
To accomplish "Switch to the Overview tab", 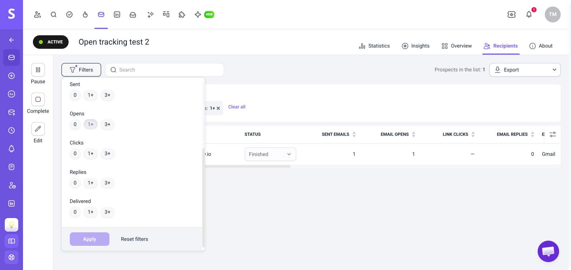I will tap(457, 46).
